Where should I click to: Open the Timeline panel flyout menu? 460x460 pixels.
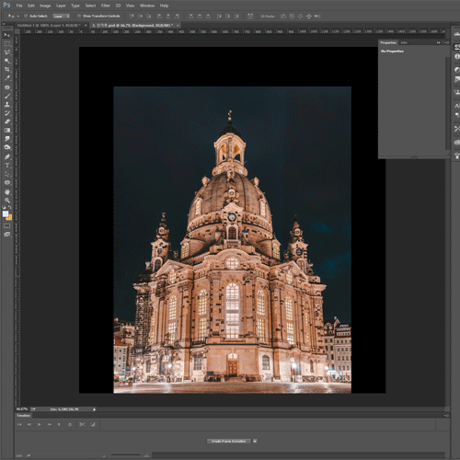[446, 416]
